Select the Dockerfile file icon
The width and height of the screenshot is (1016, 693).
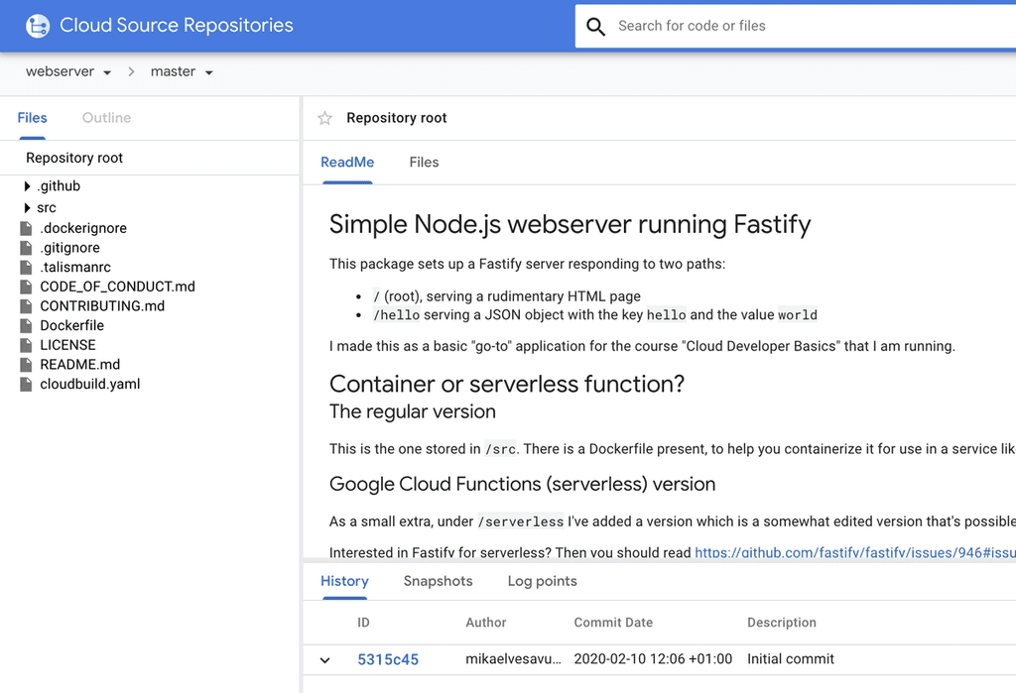point(29,325)
